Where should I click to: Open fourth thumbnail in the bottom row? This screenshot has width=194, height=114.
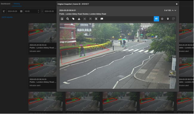[x=157, y=101]
